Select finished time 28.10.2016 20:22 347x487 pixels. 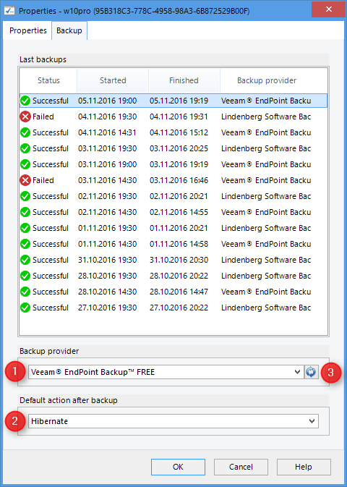(179, 276)
